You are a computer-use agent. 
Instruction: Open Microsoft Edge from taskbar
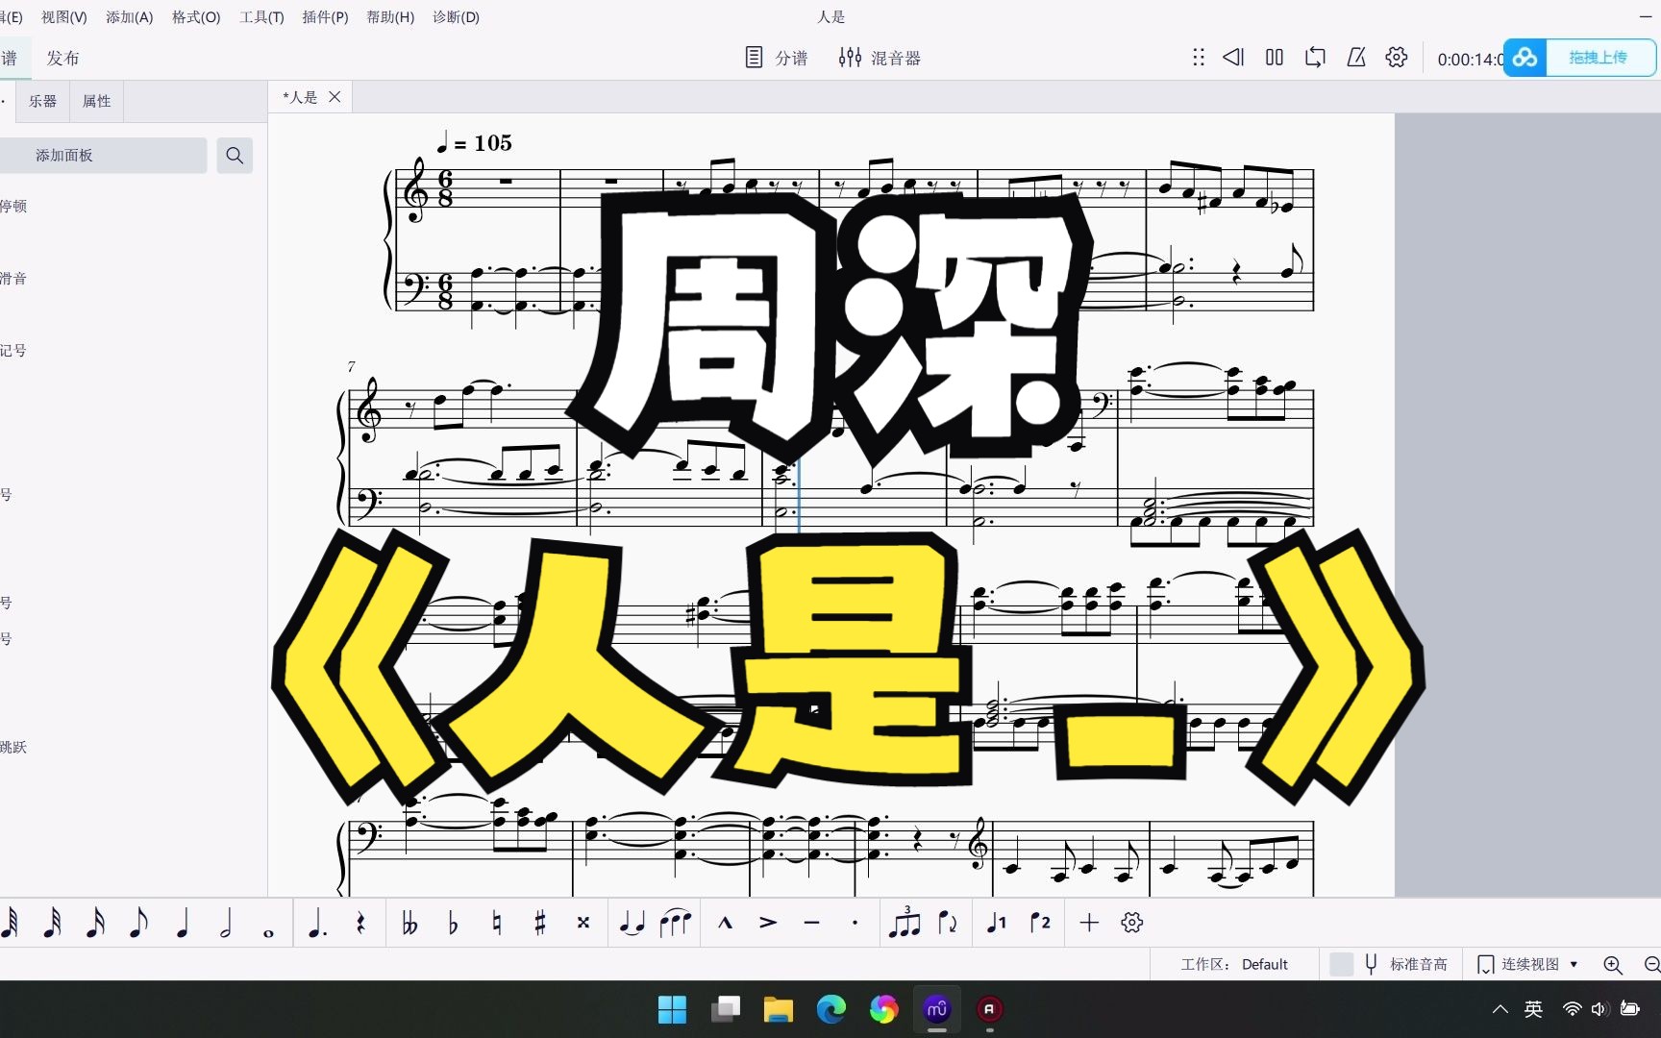pyautogui.click(x=830, y=1009)
